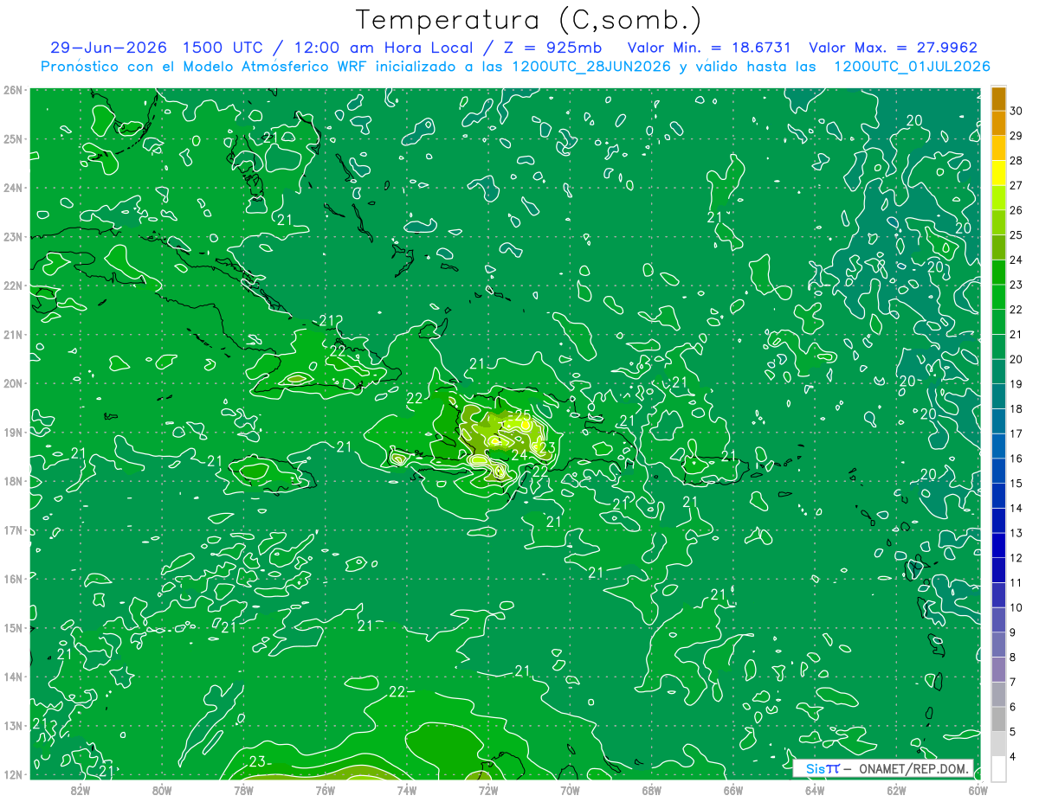Click the '66W' longitude axis label
Viewport: 1039px width, 802px height.
[733, 790]
